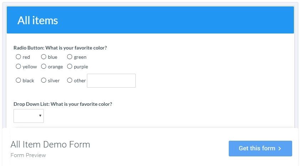Pick the green radio option
The width and height of the screenshot is (300, 166).
tap(69, 57)
